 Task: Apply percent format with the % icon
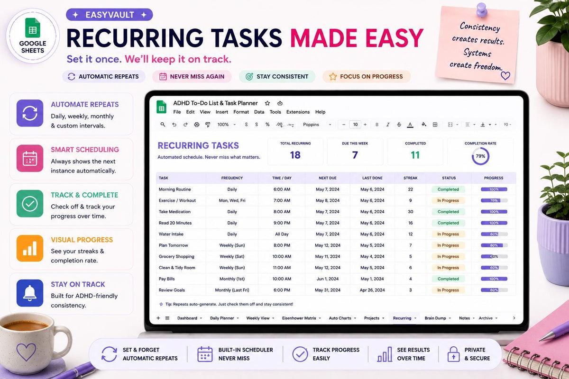coord(267,125)
